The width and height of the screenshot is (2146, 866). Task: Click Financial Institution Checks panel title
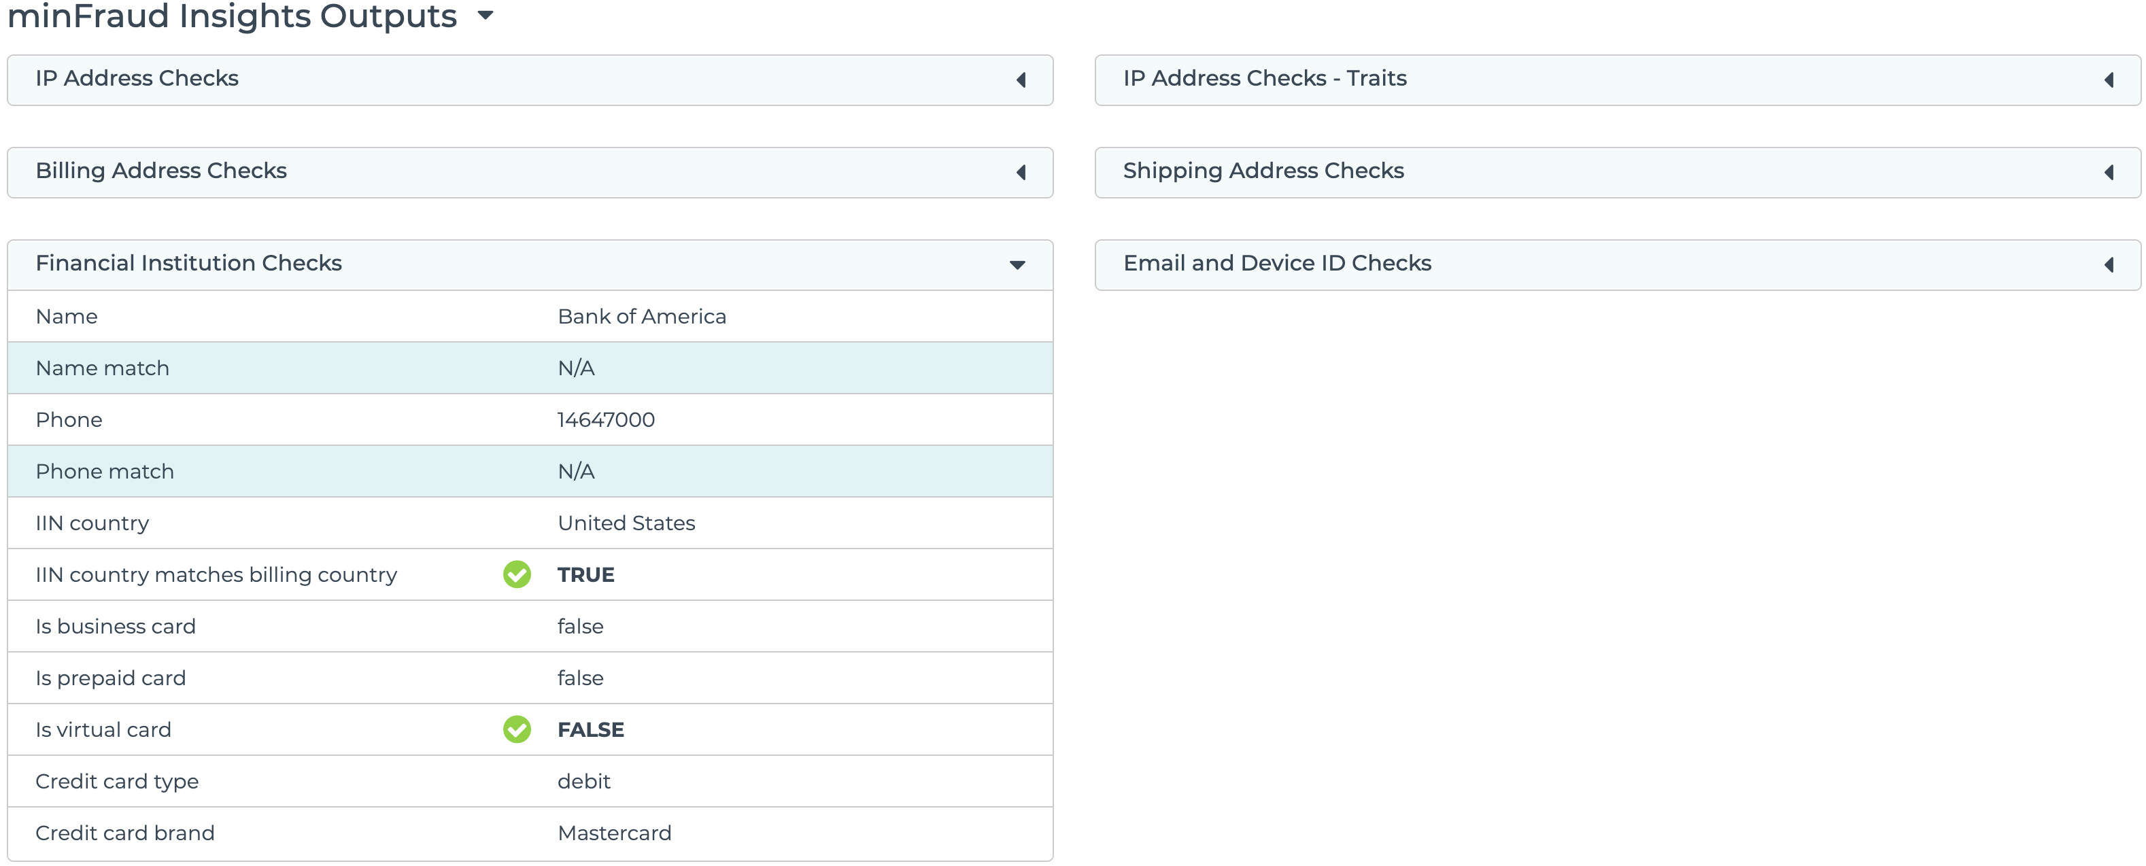tap(189, 263)
